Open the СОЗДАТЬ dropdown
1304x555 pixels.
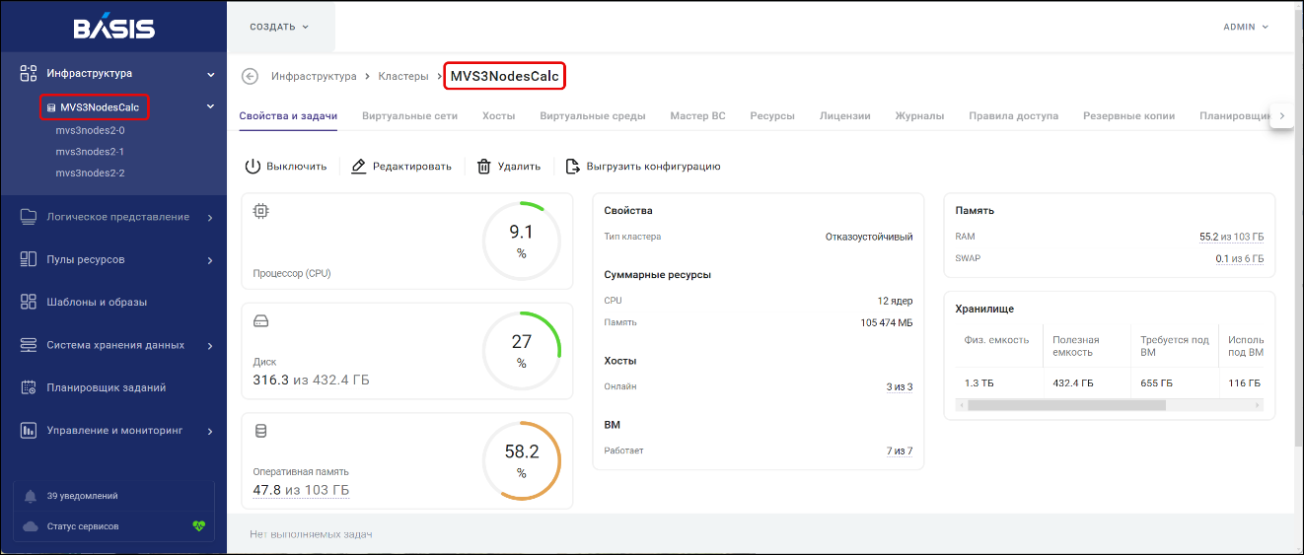point(279,27)
